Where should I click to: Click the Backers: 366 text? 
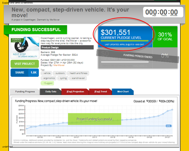click(48, 52)
